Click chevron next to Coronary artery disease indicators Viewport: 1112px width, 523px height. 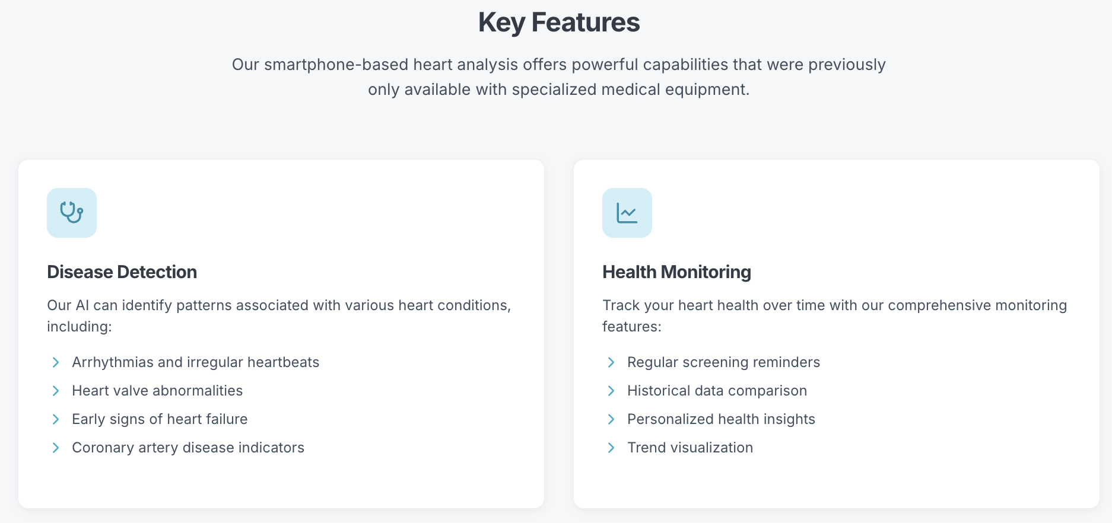[56, 448]
